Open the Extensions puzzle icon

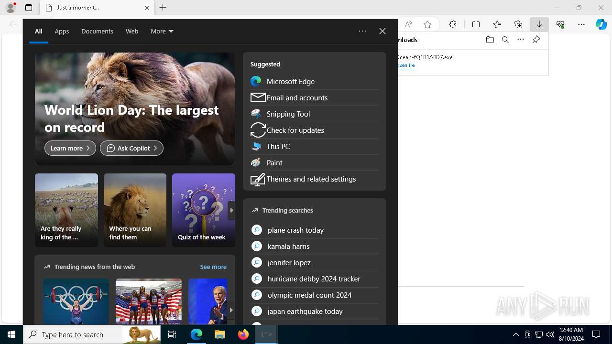coord(453,24)
